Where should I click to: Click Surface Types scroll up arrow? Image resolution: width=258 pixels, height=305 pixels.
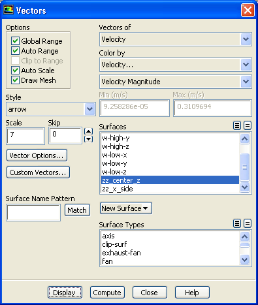pyautogui.click(x=245, y=236)
